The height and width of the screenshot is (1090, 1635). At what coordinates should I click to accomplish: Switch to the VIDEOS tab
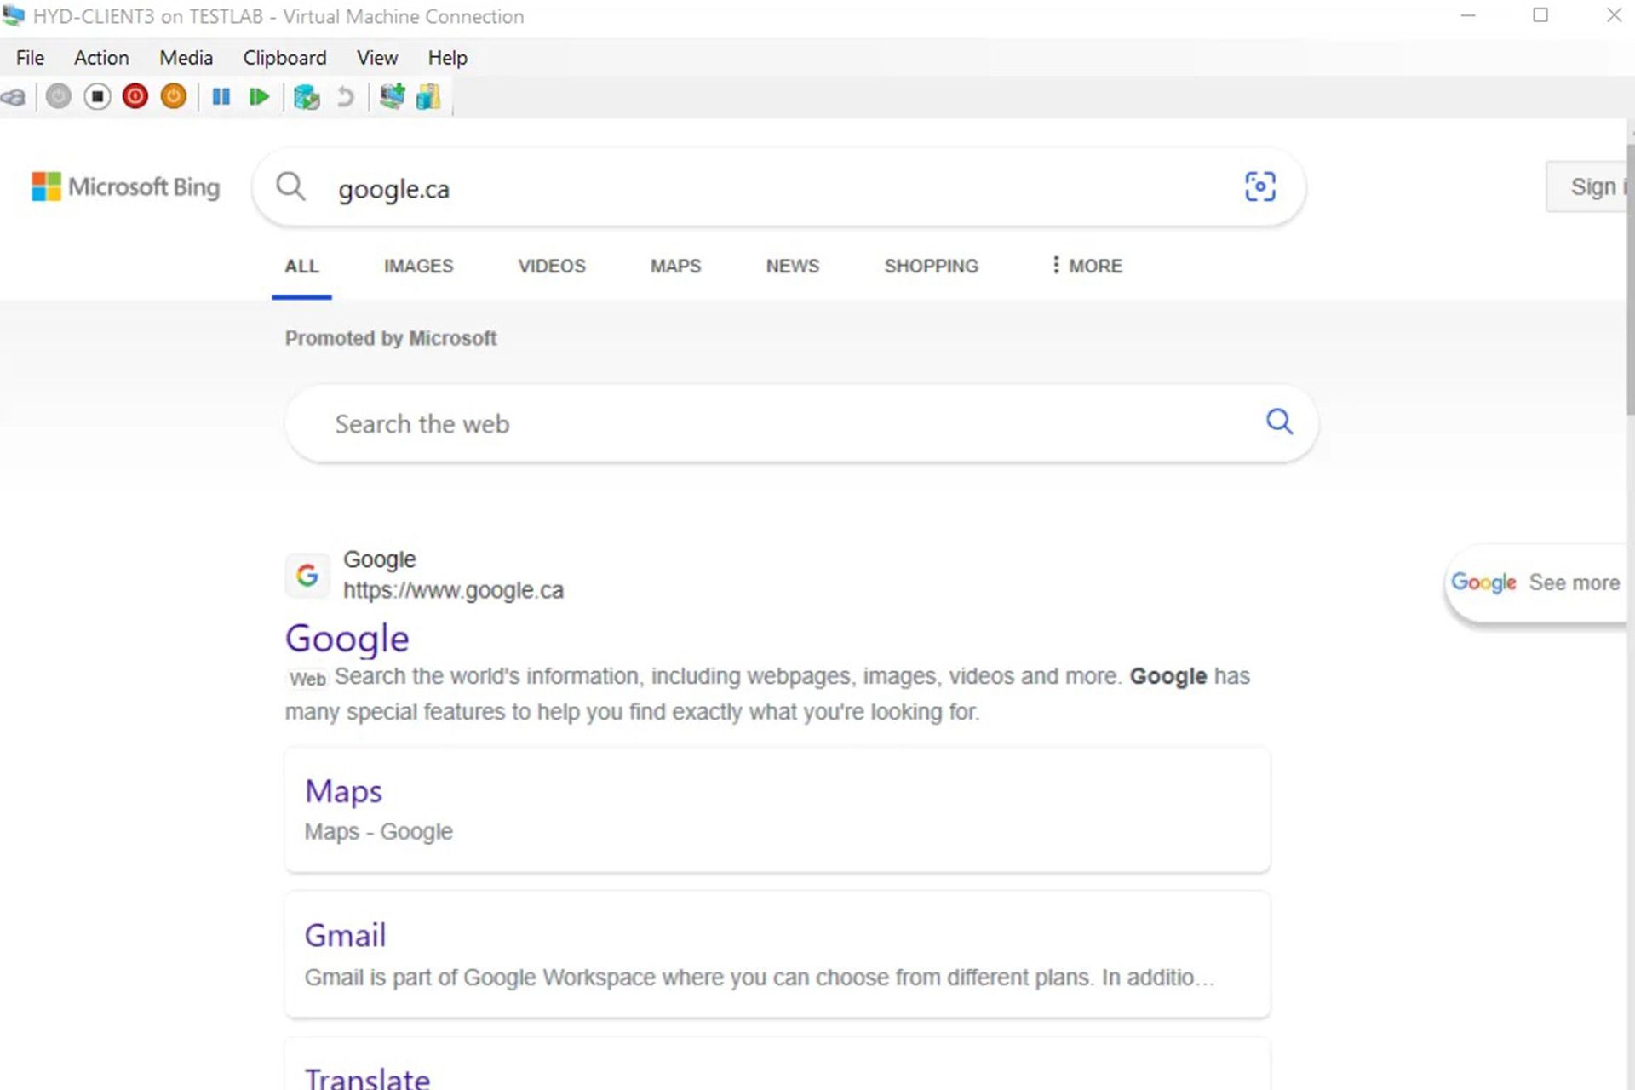(x=552, y=267)
